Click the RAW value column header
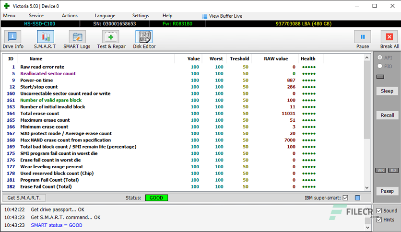Viewport: 401px width, 232px height. [276, 59]
